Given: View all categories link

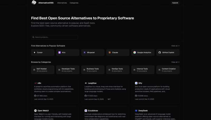Looking at the screenshot, I should pyautogui.click(x=175, y=62).
